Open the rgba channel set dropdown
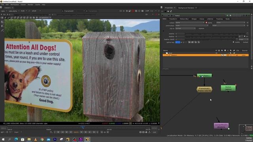253x142 pixels. coord(4,11)
